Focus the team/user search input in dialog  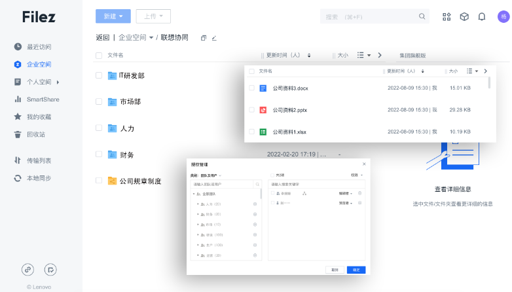pyautogui.click(x=222, y=184)
